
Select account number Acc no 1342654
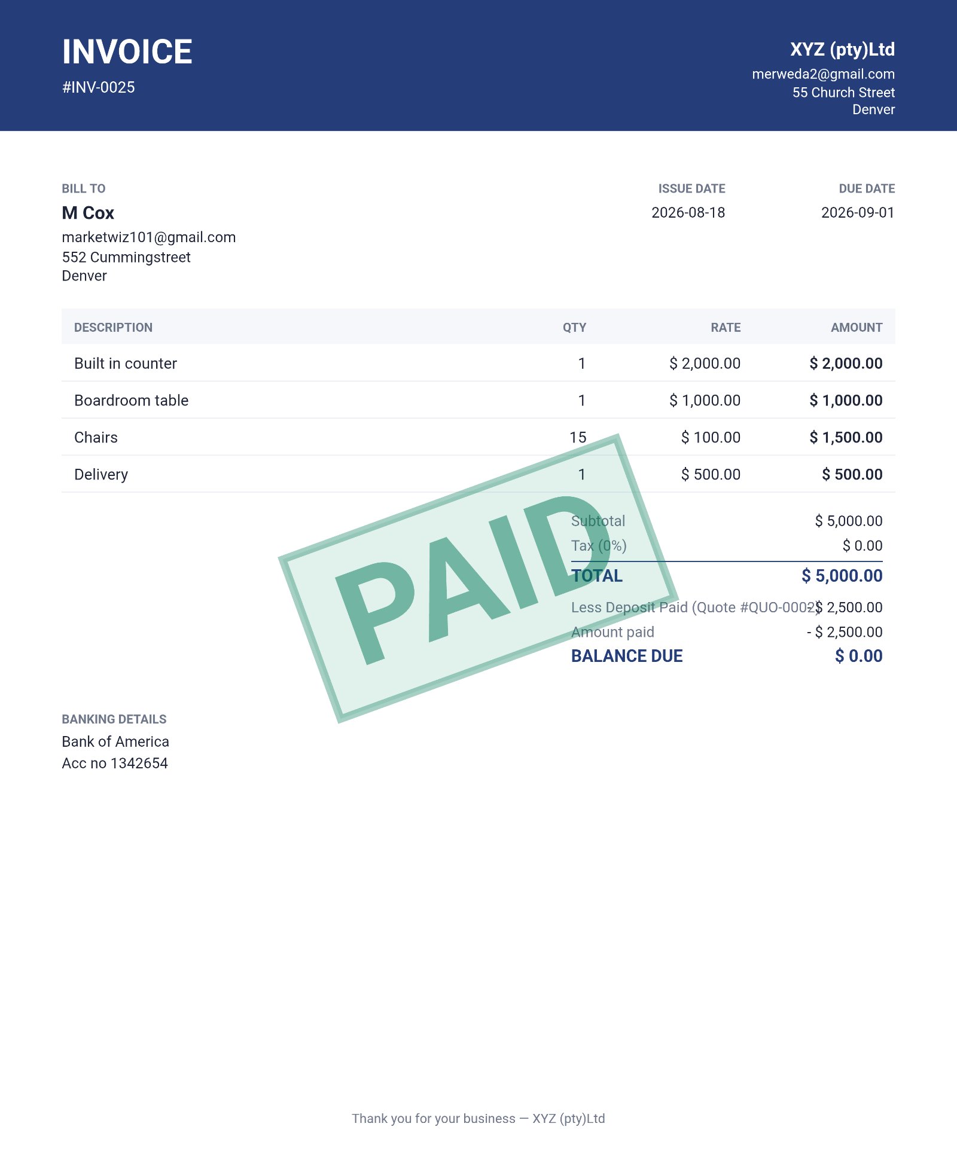[x=115, y=763]
